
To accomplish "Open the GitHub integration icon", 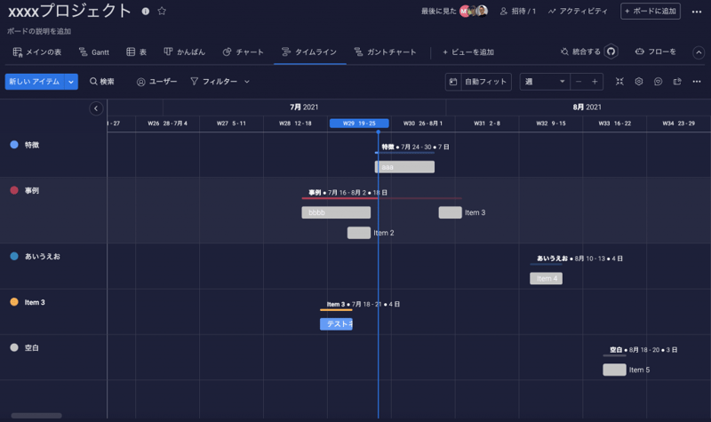I will coord(611,52).
